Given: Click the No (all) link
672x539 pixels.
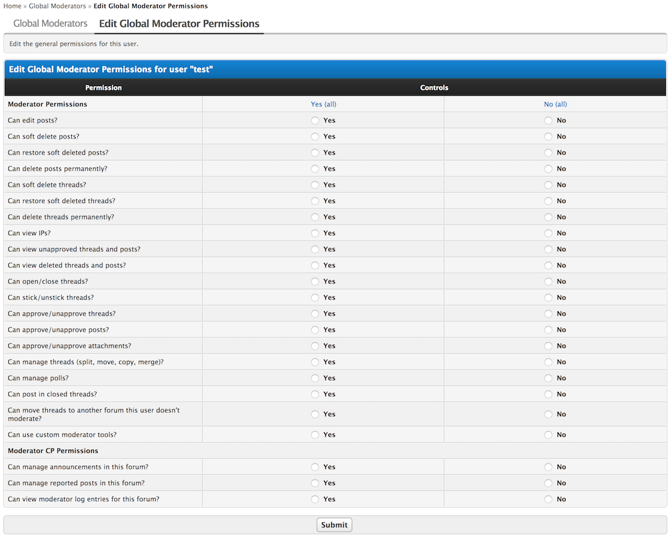Looking at the screenshot, I should 555,104.
